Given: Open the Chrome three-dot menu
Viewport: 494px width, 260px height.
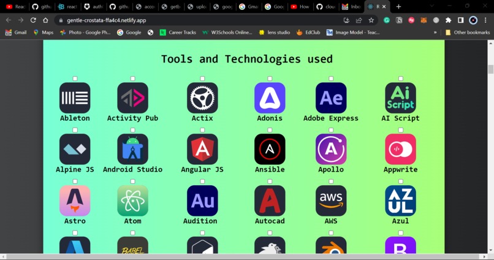Looking at the screenshot, I should click(485, 20).
